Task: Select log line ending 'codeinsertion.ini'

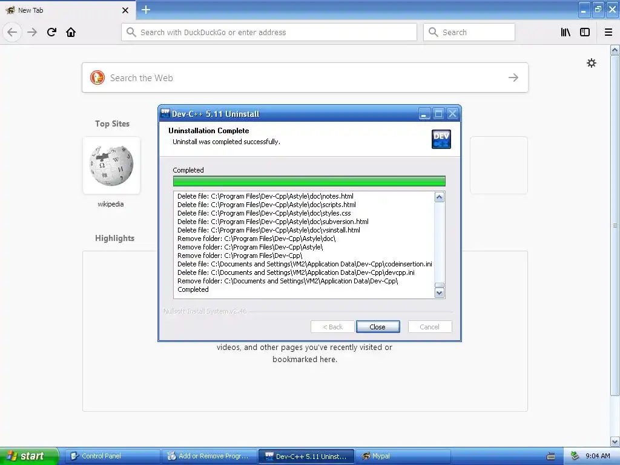Action: point(305,264)
